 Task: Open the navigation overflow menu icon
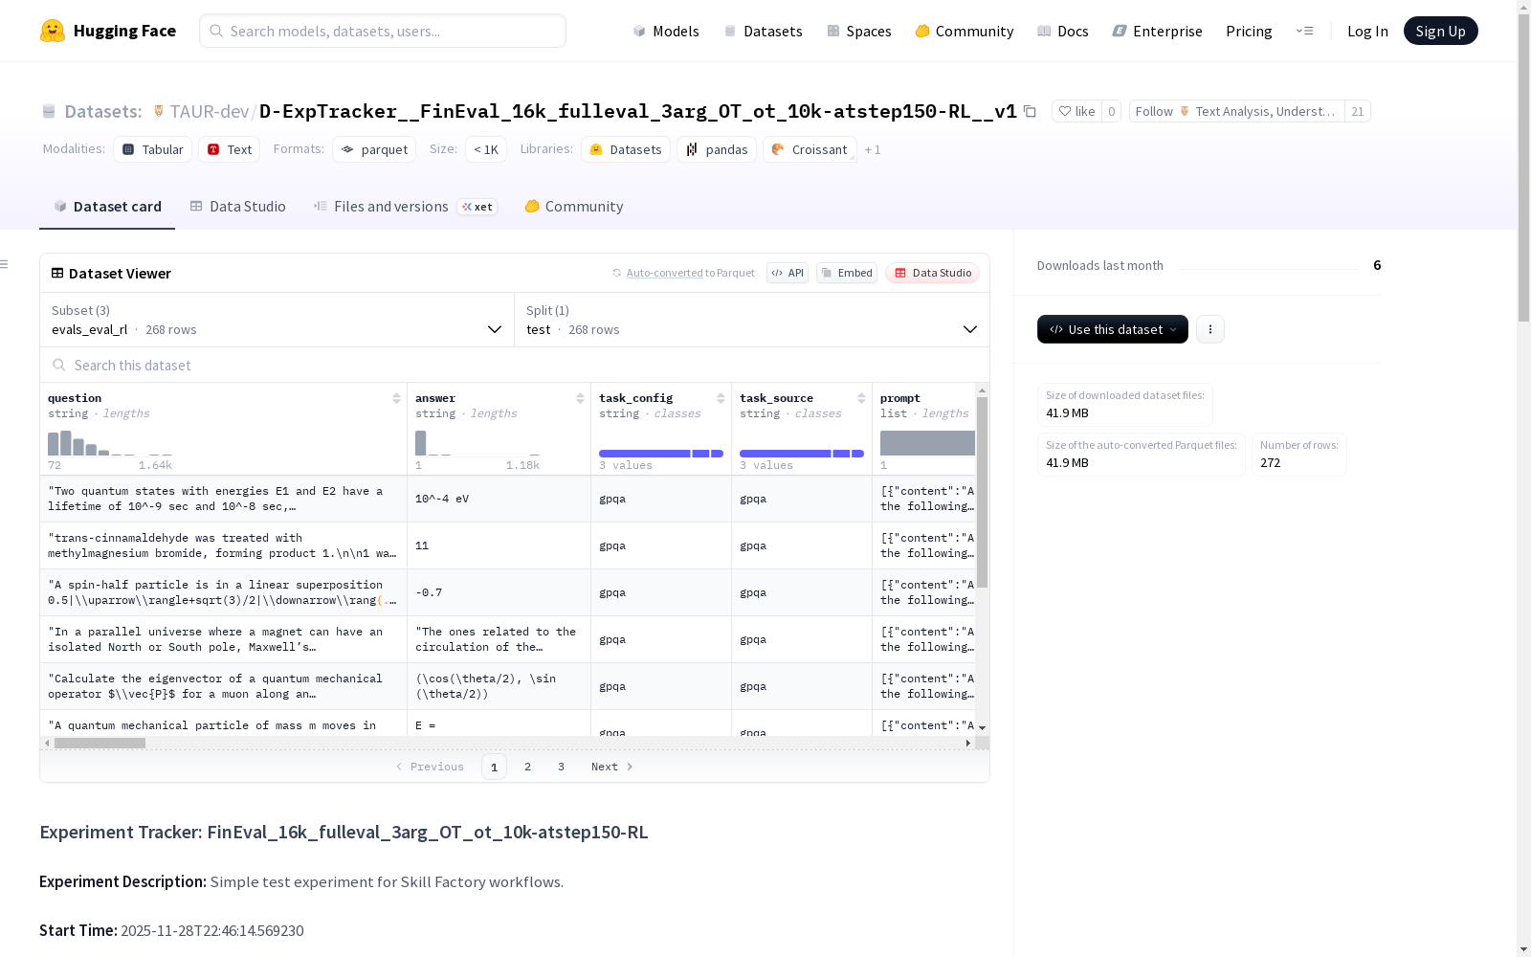coord(1304,31)
